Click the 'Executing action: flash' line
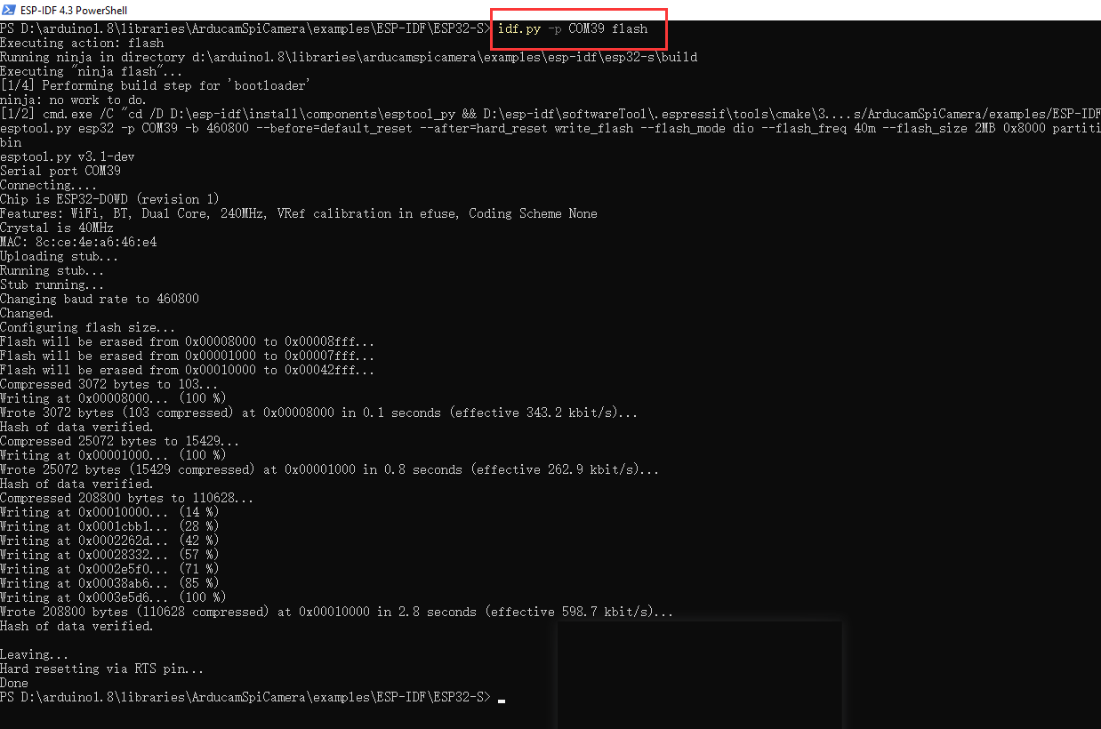This screenshot has width=1101, height=729. 82,43
